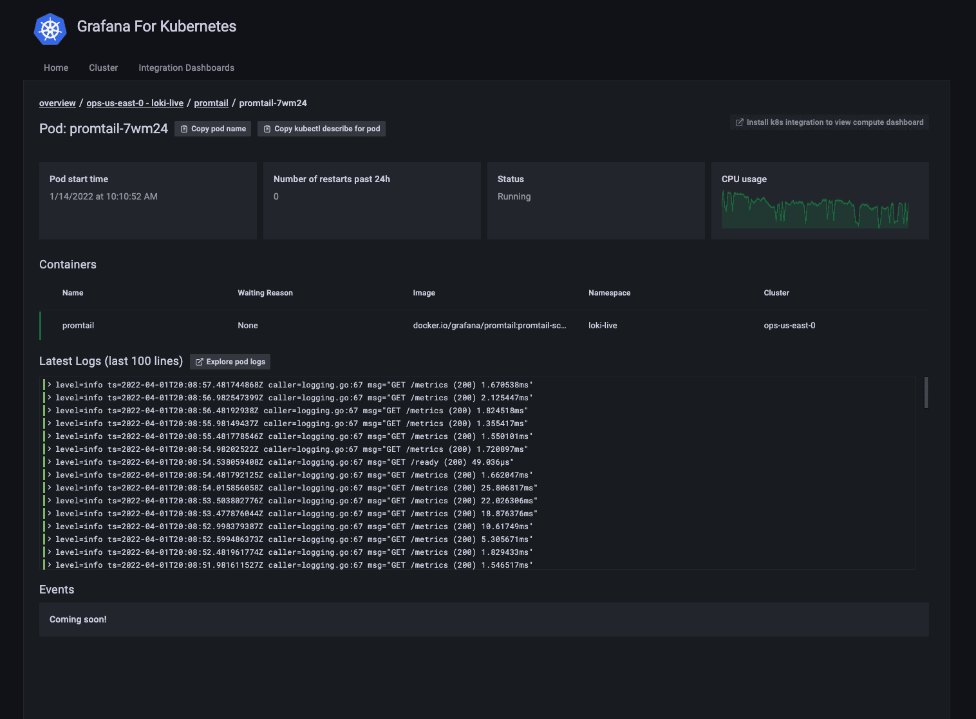The image size is (976, 719).
Task: Go to overview breadcrumb link
Action: pyautogui.click(x=57, y=103)
